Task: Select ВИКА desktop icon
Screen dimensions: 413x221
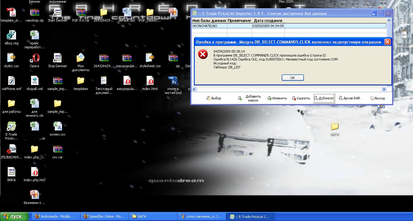Action: [x=11, y=175]
